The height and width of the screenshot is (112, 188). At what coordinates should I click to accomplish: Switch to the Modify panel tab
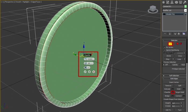point(168,2)
